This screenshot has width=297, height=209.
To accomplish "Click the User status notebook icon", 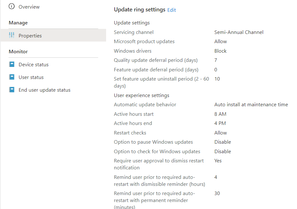I will (x=12, y=77).
